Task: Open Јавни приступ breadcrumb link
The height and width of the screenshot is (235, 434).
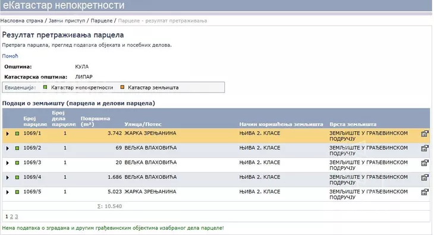Action: click(x=67, y=21)
